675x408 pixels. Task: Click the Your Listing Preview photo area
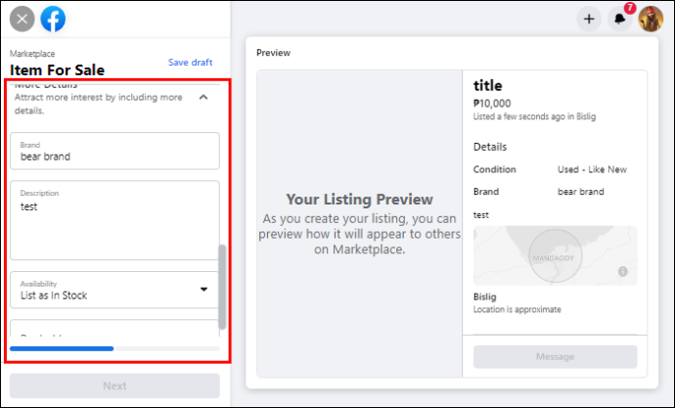pyautogui.click(x=359, y=224)
